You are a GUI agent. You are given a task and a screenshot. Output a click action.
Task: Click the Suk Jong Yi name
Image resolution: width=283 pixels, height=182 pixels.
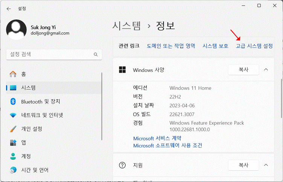(43, 27)
